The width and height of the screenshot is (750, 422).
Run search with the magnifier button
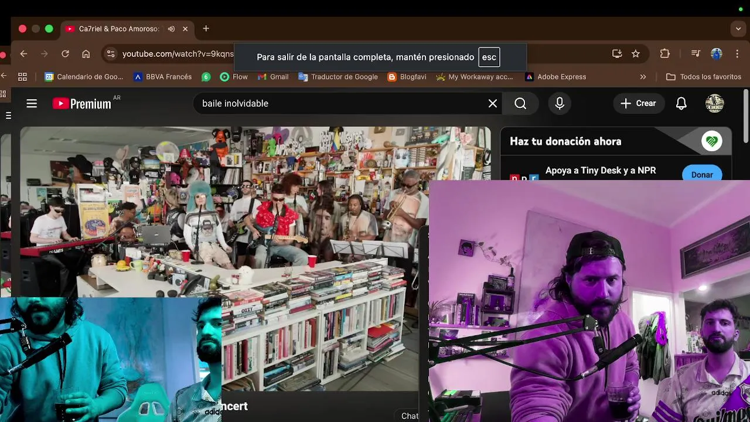pos(520,103)
